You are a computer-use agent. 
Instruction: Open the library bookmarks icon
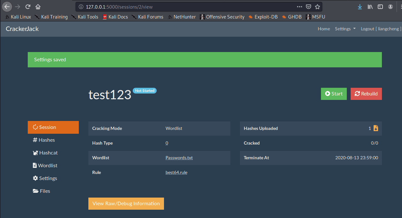point(370,7)
